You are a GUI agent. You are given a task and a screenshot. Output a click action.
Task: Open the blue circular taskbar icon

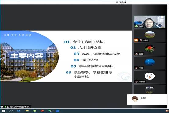pyautogui.click(x=19, y=111)
